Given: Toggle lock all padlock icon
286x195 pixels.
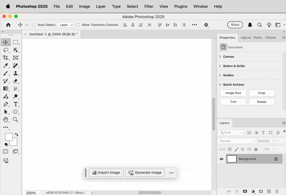Looking at the screenshot, I should pos(256,149).
